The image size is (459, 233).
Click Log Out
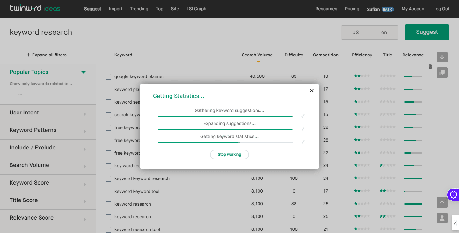[x=441, y=9]
